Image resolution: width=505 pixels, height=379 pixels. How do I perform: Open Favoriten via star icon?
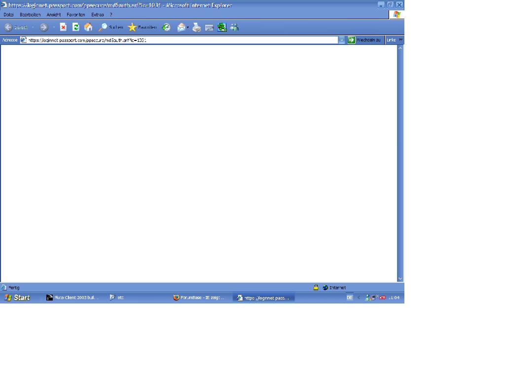pos(132,28)
